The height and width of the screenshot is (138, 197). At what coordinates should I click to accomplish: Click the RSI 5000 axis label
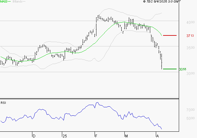tap(190, 118)
